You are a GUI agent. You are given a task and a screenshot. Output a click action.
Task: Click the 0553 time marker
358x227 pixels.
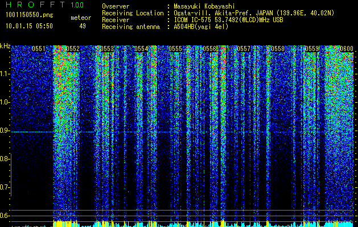[107, 49]
